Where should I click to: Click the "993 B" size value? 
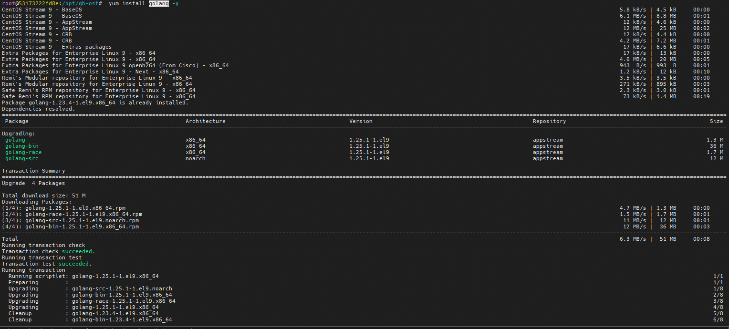point(667,65)
